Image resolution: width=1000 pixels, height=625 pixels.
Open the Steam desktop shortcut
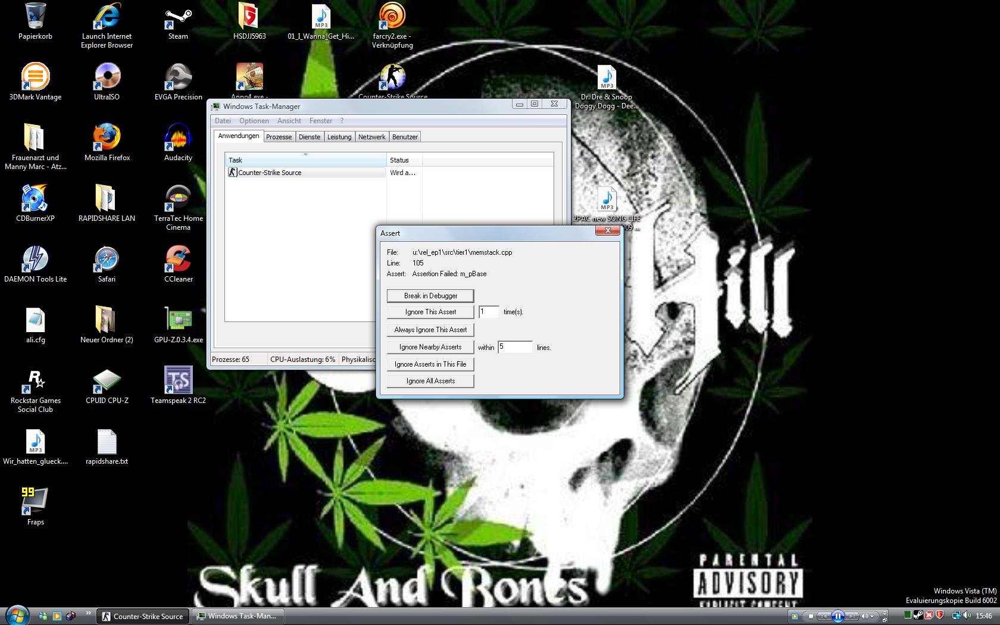pos(178,21)
